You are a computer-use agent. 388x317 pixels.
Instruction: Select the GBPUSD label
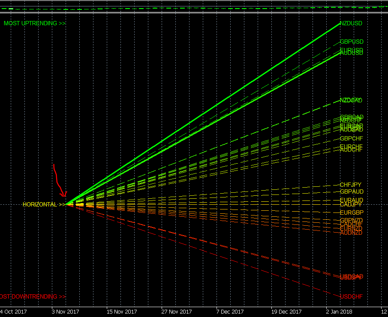352,42
